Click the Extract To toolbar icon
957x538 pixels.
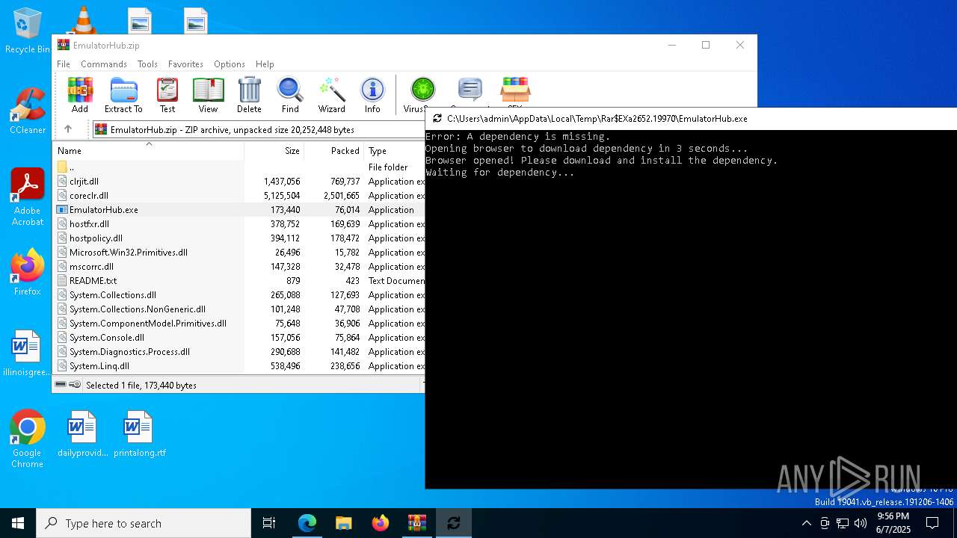coord(123,95)
